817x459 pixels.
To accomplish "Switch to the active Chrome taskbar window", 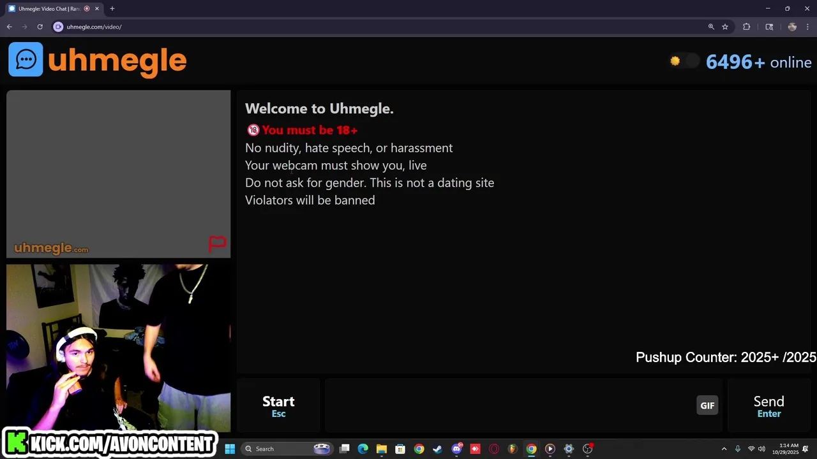I will (x=531, y=449).
